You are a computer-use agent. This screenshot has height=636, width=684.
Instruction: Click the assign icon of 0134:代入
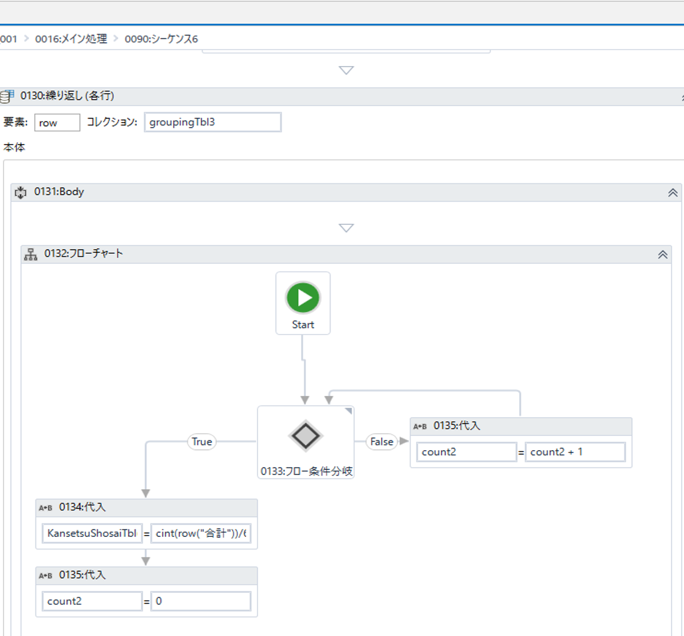click(45, 507)
